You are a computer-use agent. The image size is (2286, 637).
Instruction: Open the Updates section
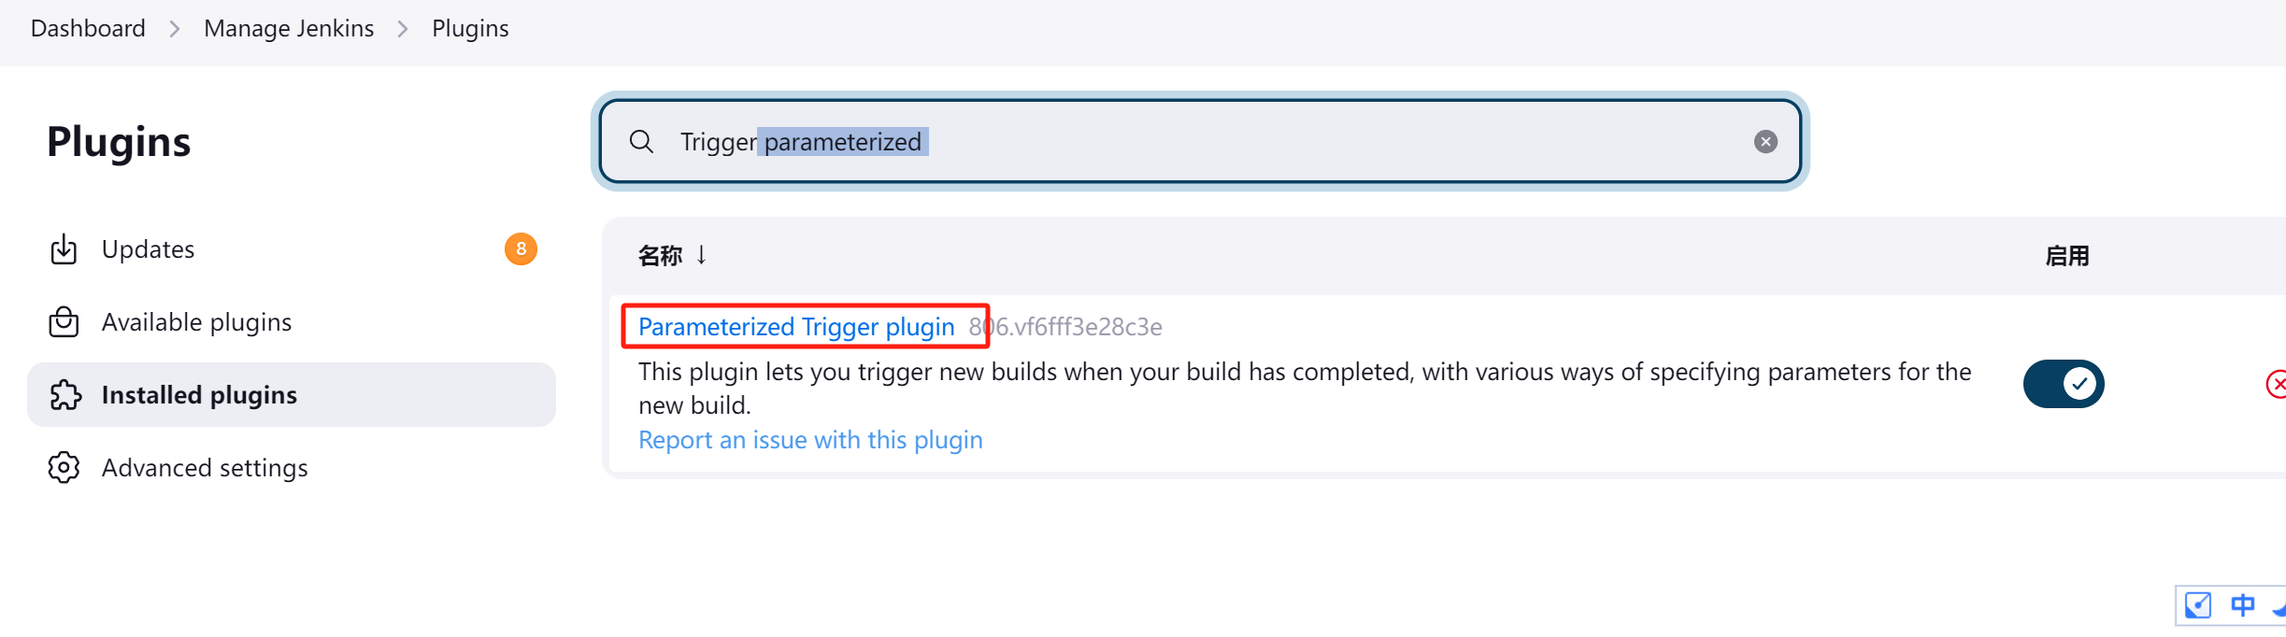[149, 249]
